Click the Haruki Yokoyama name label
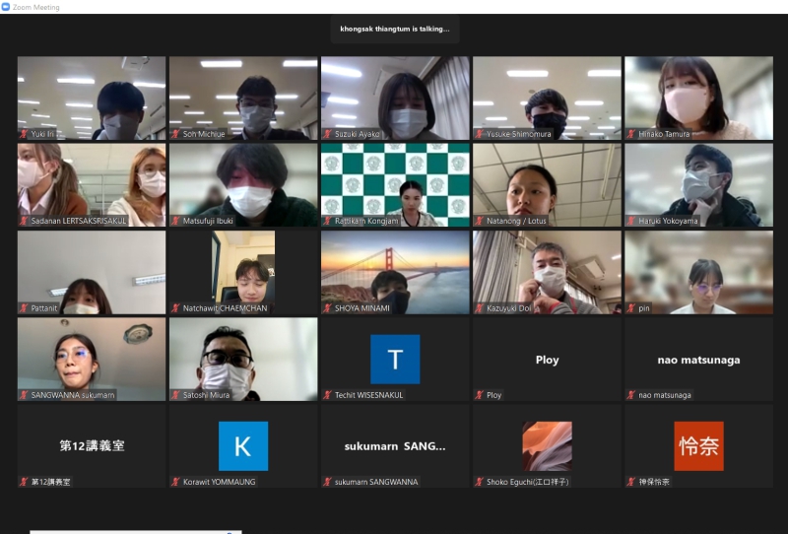Image resolution: width=788 pixels, height=534 pixels. (x=673, y=221)
